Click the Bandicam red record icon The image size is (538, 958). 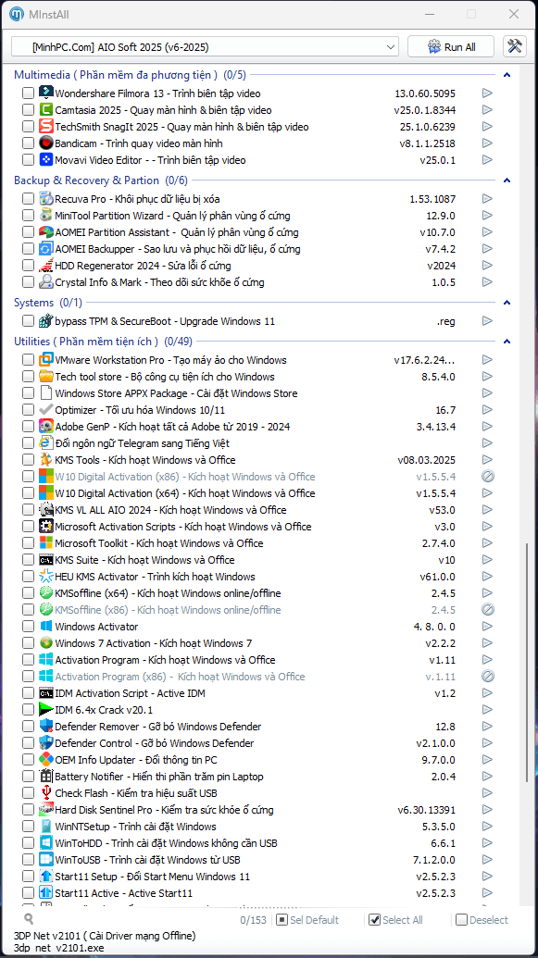coord(46,143)
